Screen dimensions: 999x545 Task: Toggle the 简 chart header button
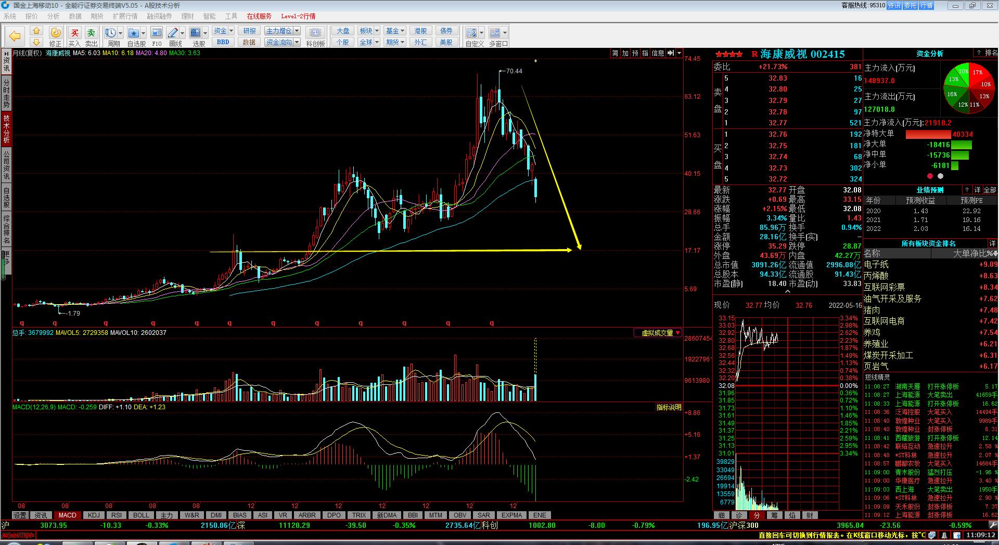coord(615,53)
